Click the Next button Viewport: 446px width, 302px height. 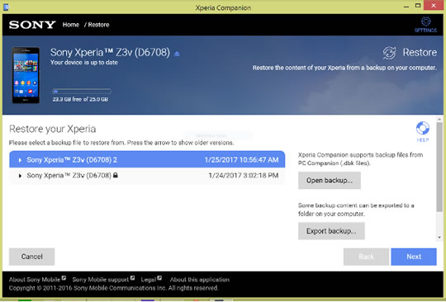pos(414,257)
